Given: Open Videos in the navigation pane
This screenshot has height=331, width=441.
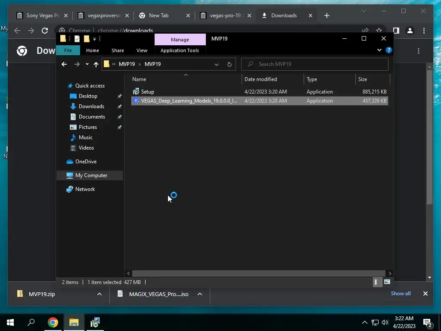Looking at the screenshot, I should (86, 148).
